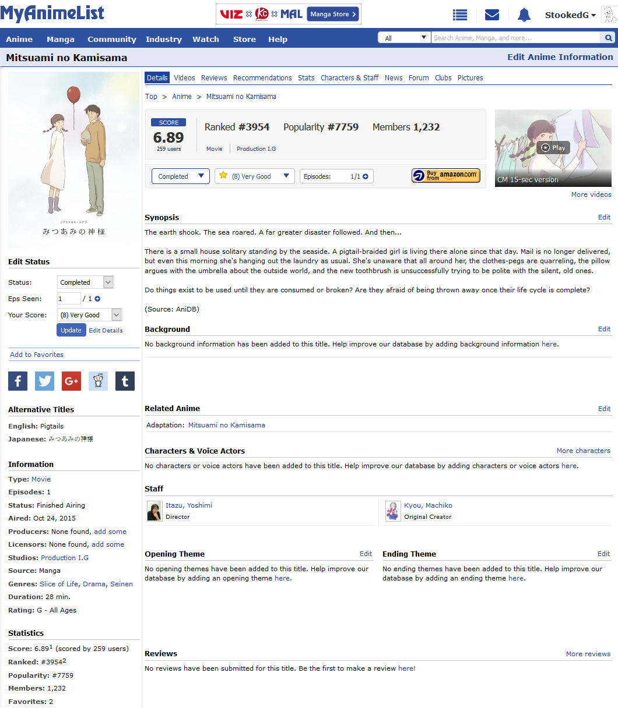Switch to the Pictures tab
This screenshot has width=618, height=708.
pos(470,78)
